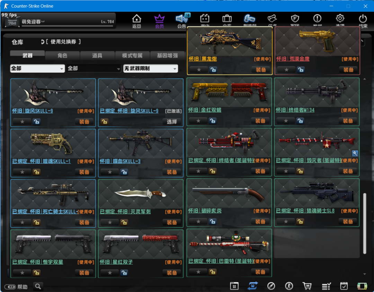
Task: Select the 终结者 (圣诞特) minigun thumbnail
Action: 229,143
